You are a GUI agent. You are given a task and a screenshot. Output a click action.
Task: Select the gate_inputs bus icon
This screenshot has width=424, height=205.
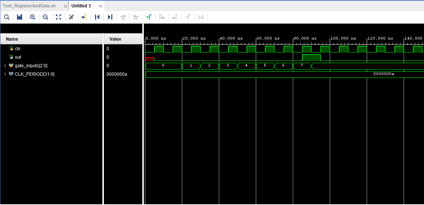11,66
